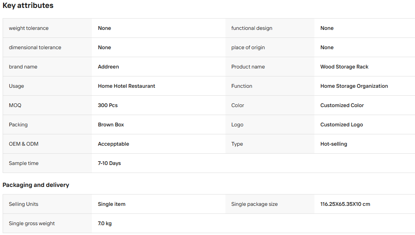Select the 7-10 Days sample time
This screenshot has width=415, height=235.
[109, 163]
